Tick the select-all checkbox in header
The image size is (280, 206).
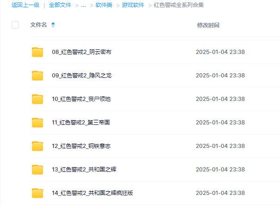[x=15, y=25]
